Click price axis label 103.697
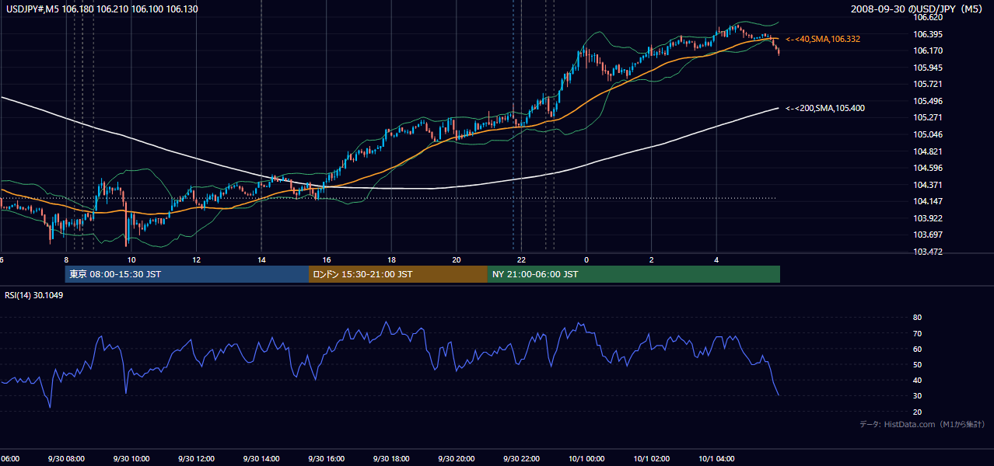 pos(929,235)
